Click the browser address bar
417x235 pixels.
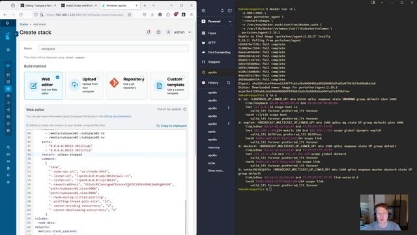click(x=84, y=14)
